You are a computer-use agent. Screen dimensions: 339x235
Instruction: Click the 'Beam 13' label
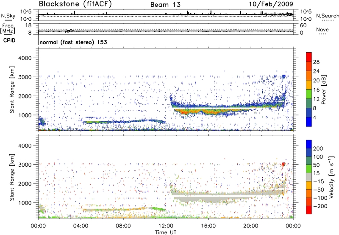[x=165, y=5]
